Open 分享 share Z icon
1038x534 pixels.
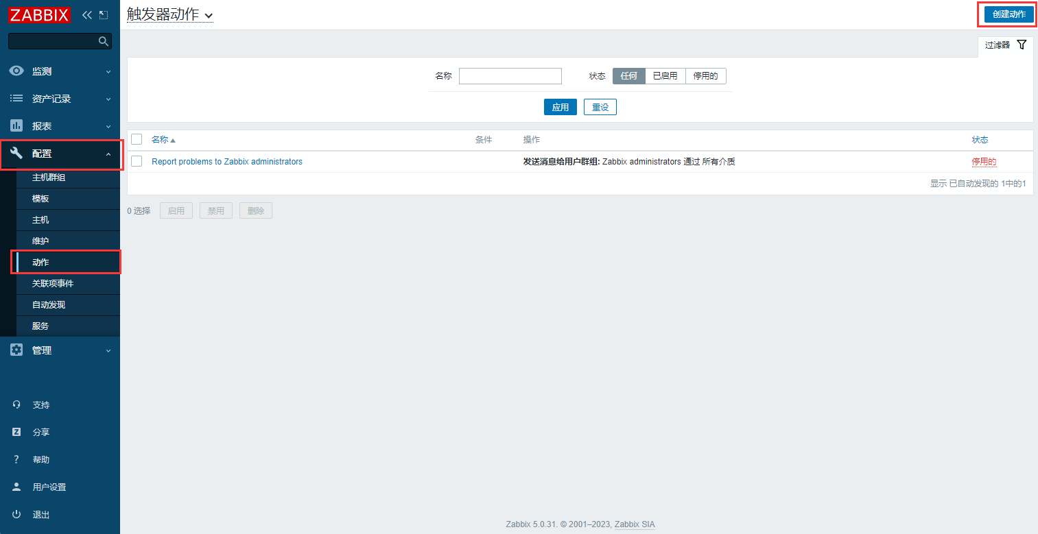pos(17,432)
